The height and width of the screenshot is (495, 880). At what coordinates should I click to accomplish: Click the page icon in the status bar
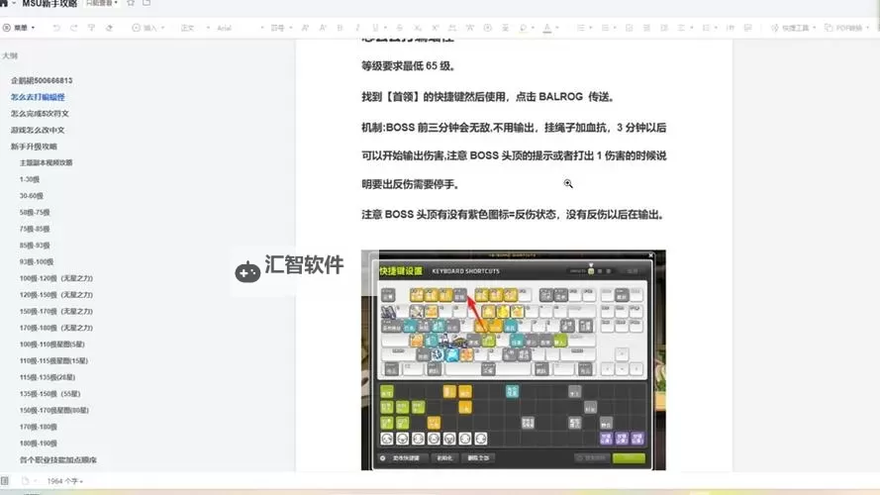(x=25, y=481)
